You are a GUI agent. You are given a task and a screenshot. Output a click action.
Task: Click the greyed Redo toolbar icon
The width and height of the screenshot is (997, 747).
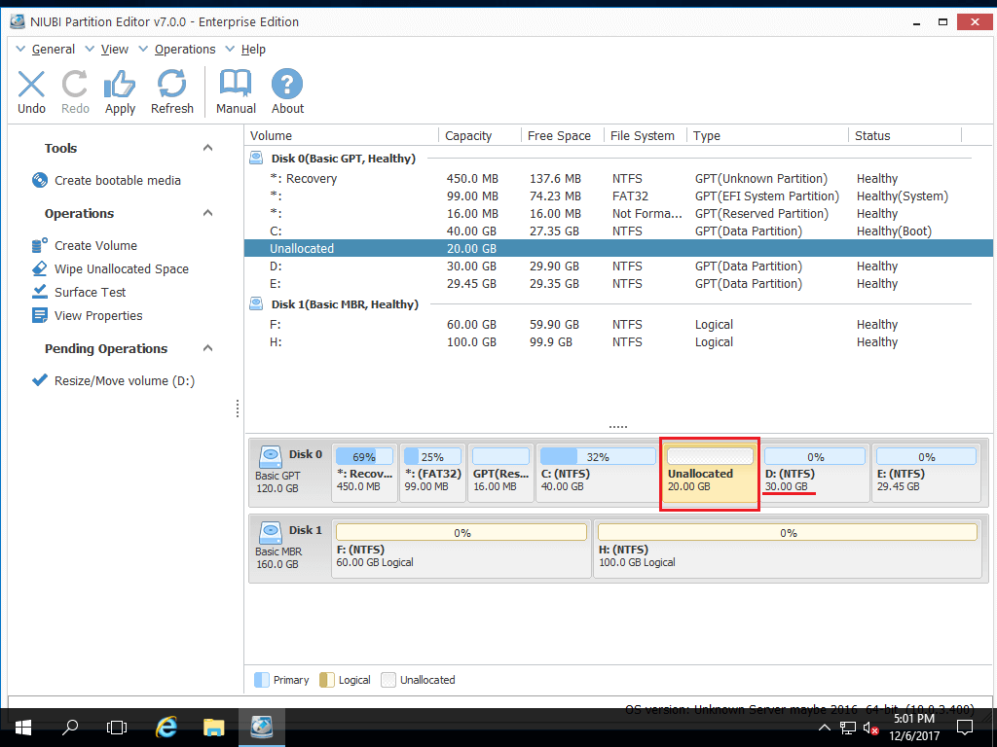coord(75,85)
